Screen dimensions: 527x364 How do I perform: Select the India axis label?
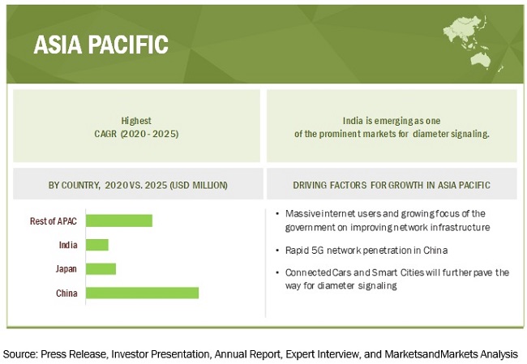(x=67, y=244)
